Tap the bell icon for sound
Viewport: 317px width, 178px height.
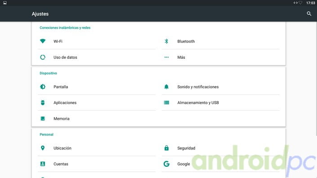(x=166, y=87)
